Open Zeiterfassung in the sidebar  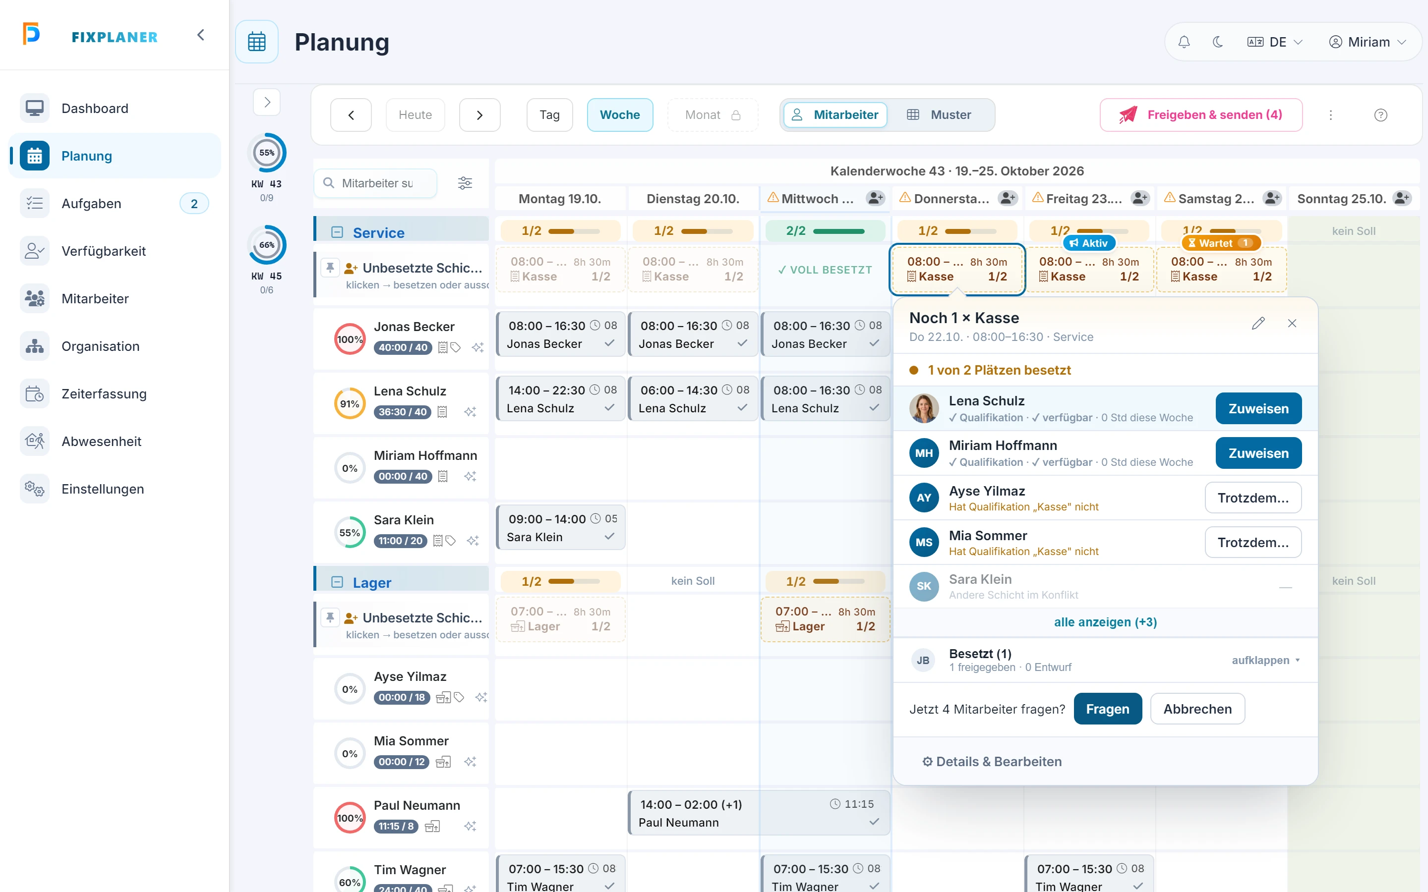(115, 394)
